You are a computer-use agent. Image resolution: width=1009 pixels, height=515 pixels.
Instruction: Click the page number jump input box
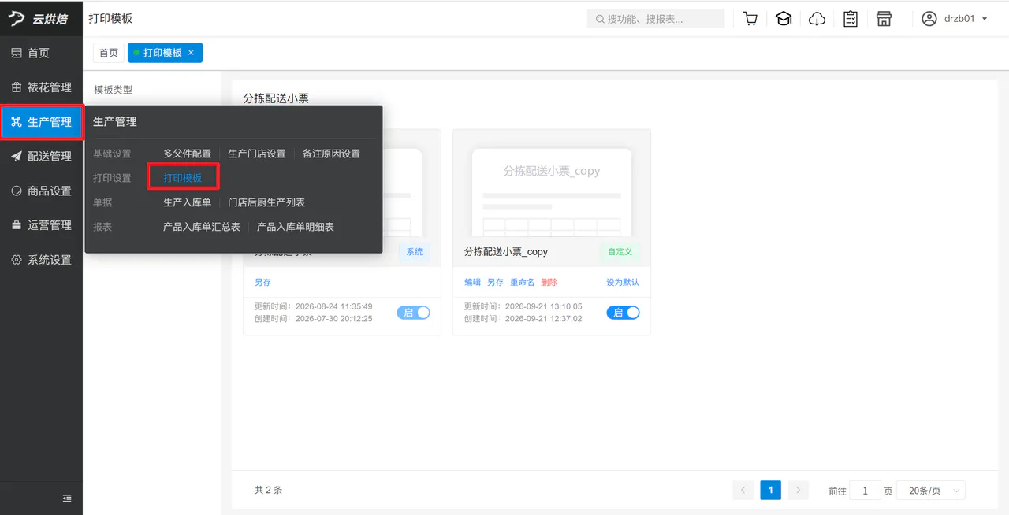[866, 491]
